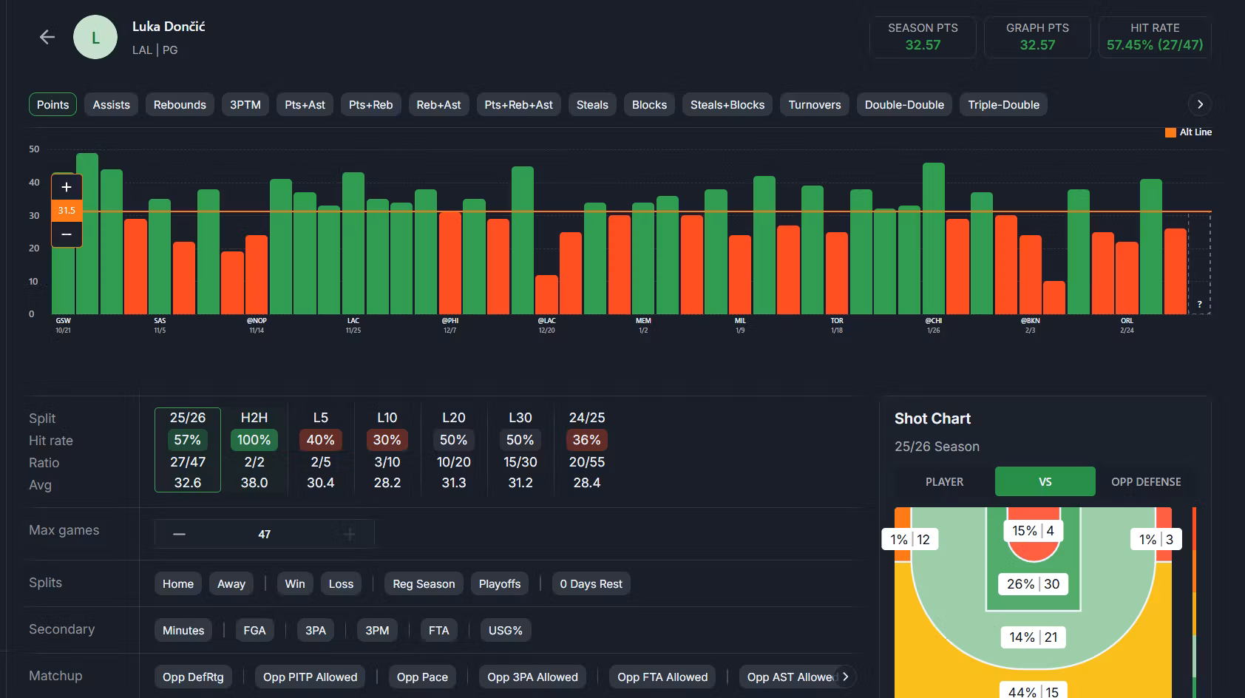Screen dimensions: 1245x698
Task: Click the question mark upcoming game bar
Action: point(1199,304)
